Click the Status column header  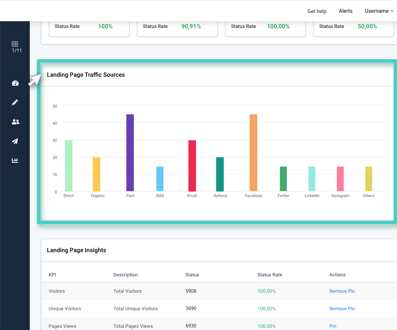click(192, 275)
